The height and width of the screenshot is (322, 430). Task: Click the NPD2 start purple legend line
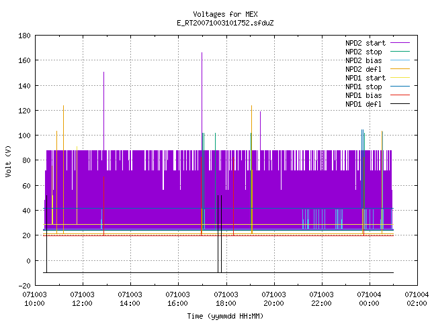coord(400,43)
